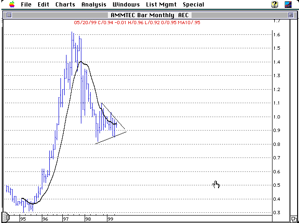Open the List Mgmt menu
Image resolution: width=299 pixels, height=223 pixels.
point(161,5)
